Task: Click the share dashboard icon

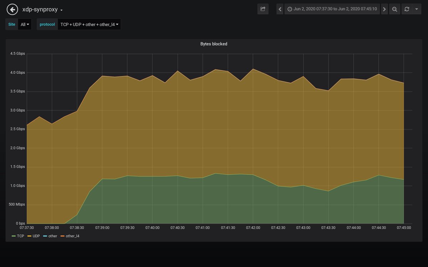Action: click(263, 9)
